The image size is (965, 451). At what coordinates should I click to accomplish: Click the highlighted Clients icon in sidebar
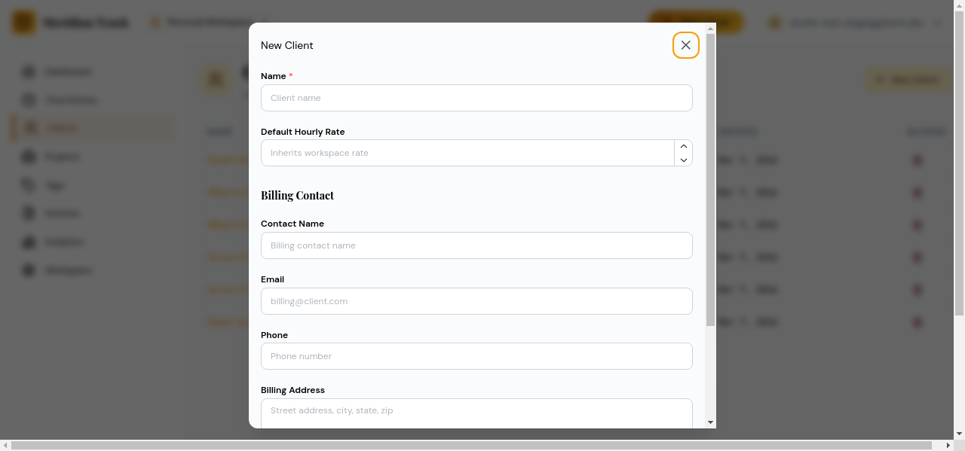28,127
